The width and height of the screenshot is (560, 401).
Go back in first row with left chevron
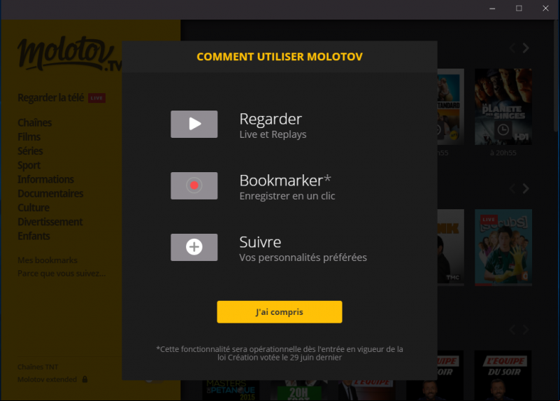(x=512, y=48)
